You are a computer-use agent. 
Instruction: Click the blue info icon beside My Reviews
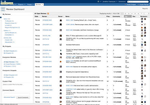pyautogui.click(x=1, y=17)
